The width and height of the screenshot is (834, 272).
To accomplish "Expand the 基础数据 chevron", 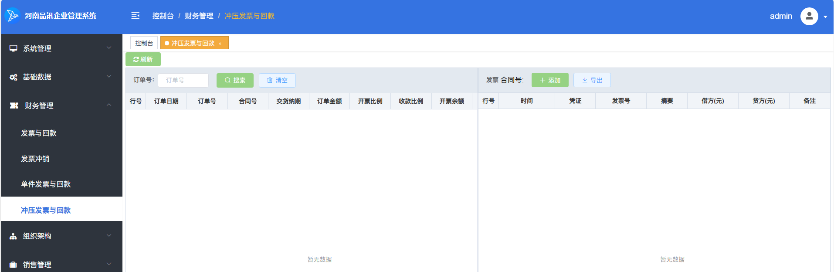I will pos(109,76).
